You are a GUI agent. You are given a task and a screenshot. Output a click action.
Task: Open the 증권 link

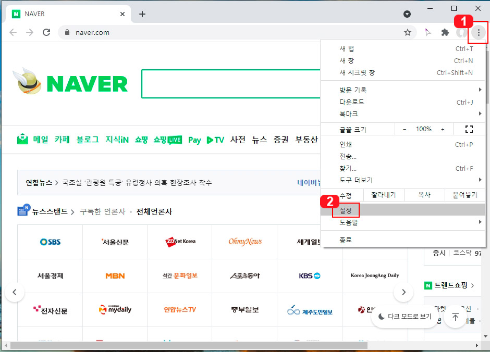coord(280,140)
